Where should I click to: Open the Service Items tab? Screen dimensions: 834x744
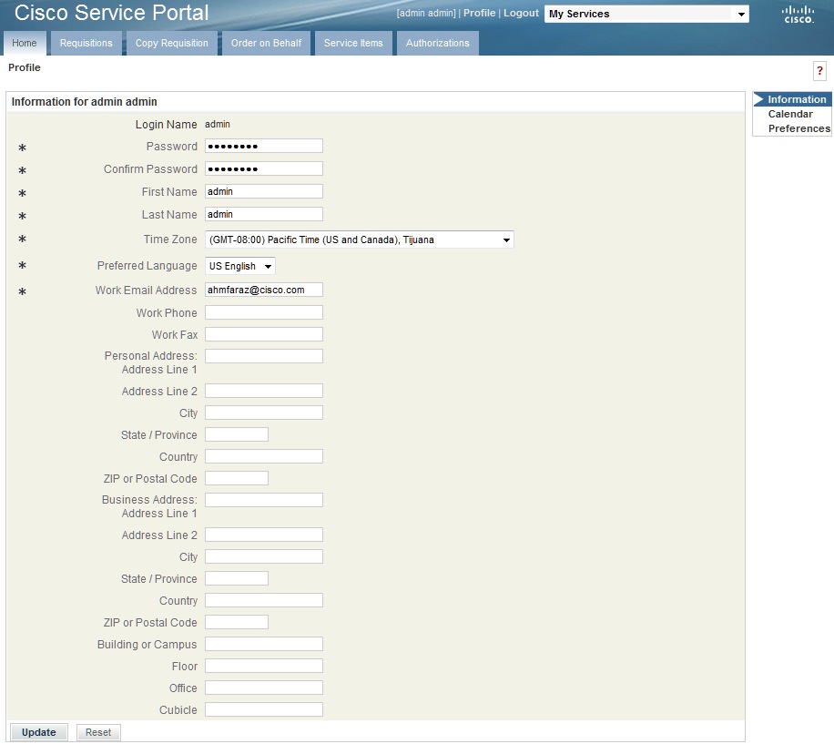353,43
